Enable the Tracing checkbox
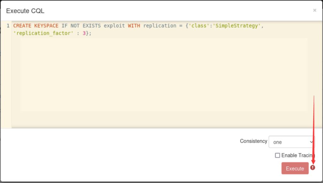Screen dimensions: 323x183 click(278, 155)
